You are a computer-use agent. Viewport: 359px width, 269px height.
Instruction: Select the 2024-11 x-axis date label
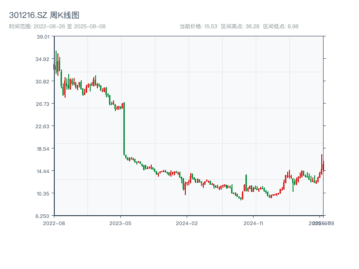[x=254, y=223]
